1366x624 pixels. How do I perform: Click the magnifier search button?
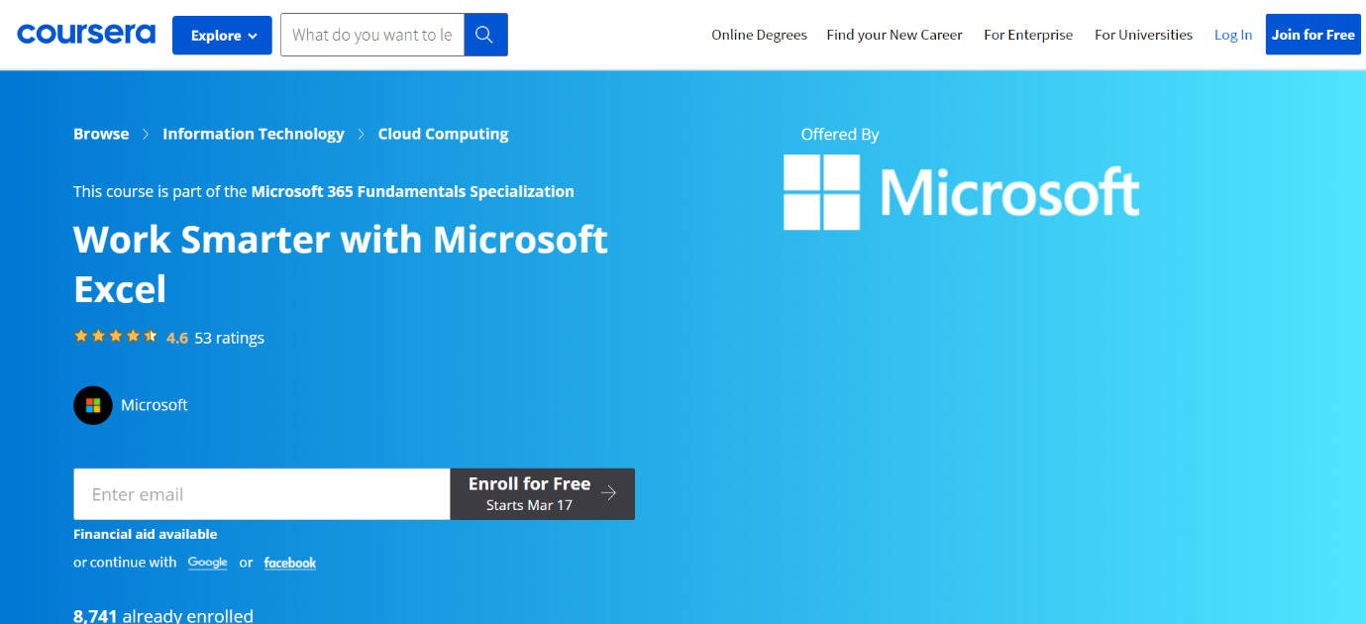click(485, 35)
